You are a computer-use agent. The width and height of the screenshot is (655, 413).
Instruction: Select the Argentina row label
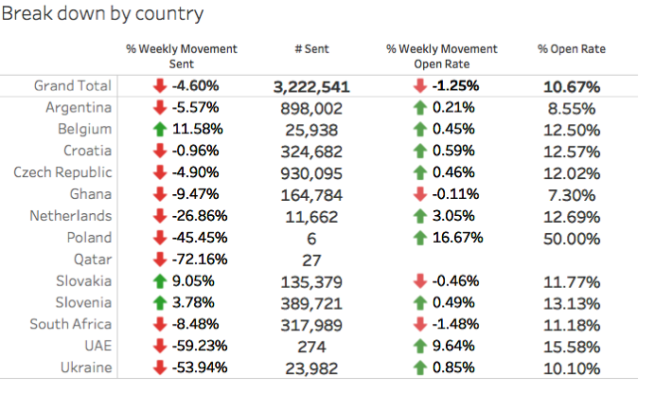[x=79, y=107]
